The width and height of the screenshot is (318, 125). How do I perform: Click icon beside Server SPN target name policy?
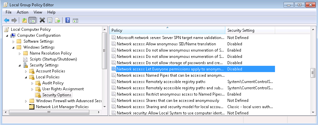point(114,38)
